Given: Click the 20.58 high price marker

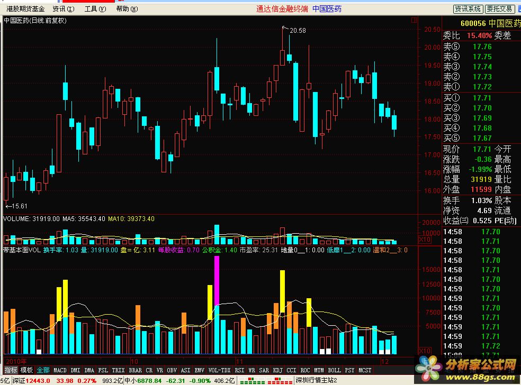Looking at the screenshot, I should coord(298,31).
